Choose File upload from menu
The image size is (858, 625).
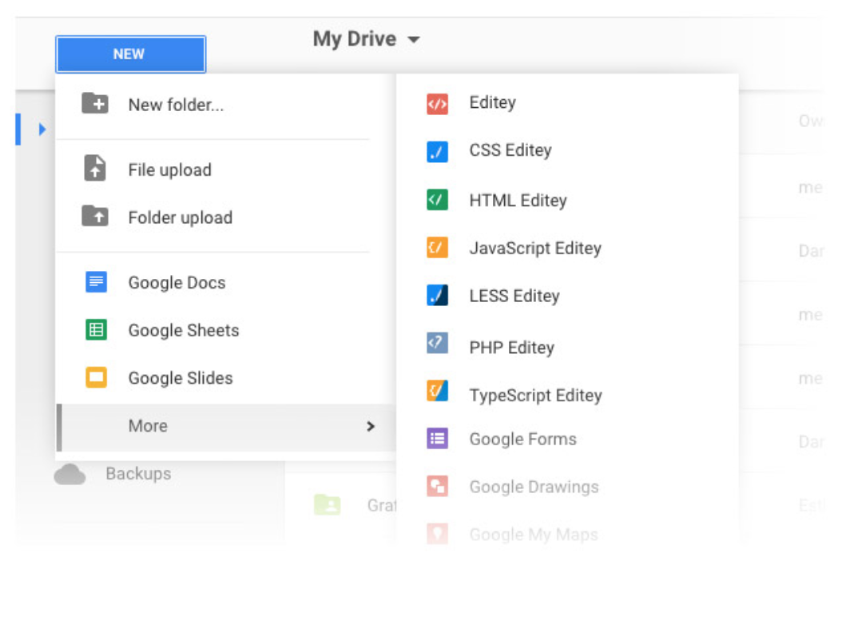[x=169, y=169]
